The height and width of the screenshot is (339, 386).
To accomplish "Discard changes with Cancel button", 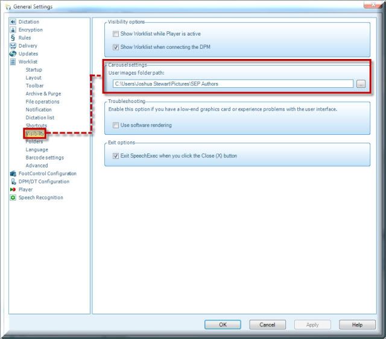I will point(267,325).
